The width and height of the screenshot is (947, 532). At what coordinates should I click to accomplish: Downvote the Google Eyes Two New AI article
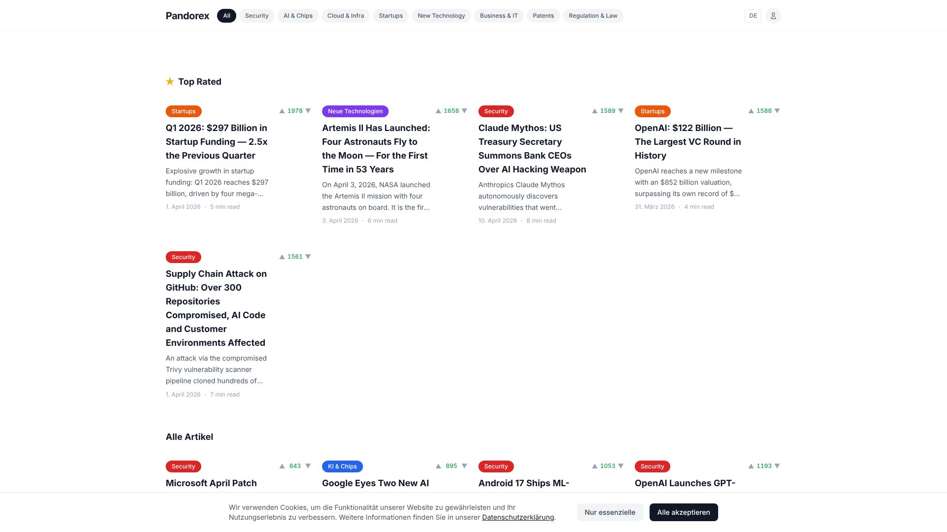(x=465, y=466)
